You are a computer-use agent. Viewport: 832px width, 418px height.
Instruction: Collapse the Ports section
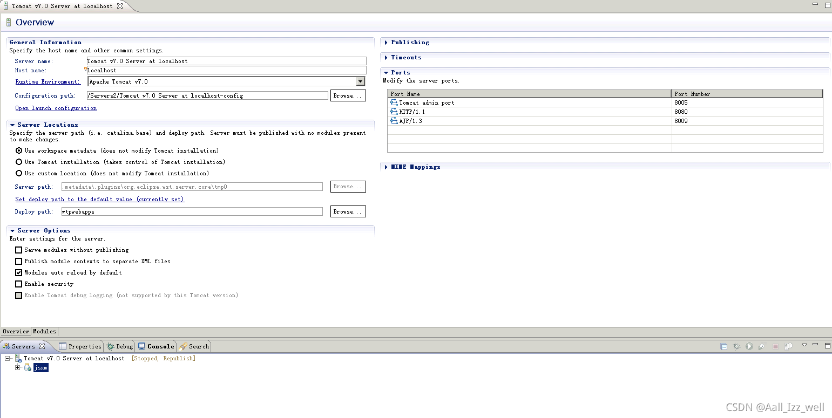386,72
